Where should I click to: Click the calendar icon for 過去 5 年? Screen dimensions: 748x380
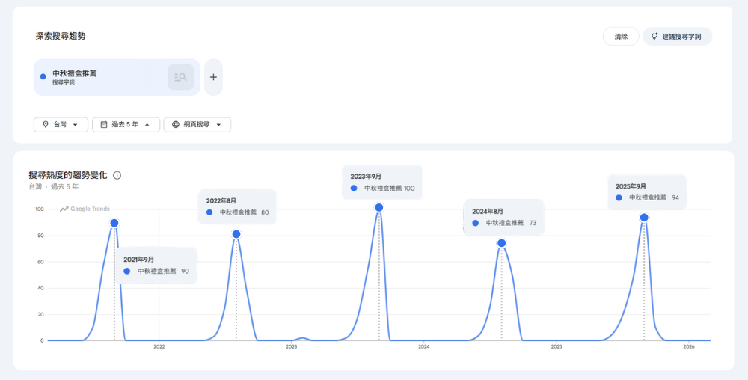point(104,124)
